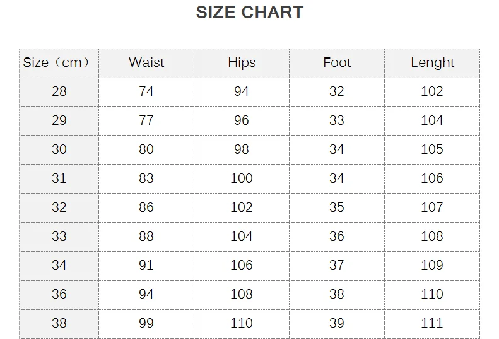Click foot value 32 in first row
499x339 pixels.
pyautogui.click(x=337, y=91)
